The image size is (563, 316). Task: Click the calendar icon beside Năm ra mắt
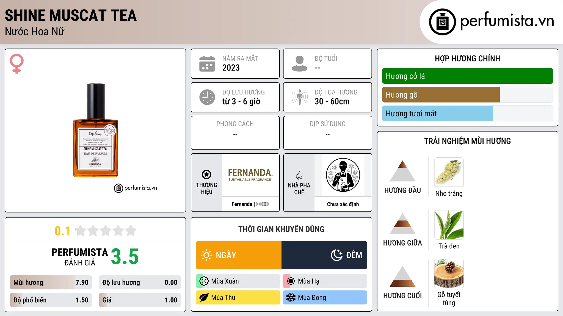tap(207, 64)
